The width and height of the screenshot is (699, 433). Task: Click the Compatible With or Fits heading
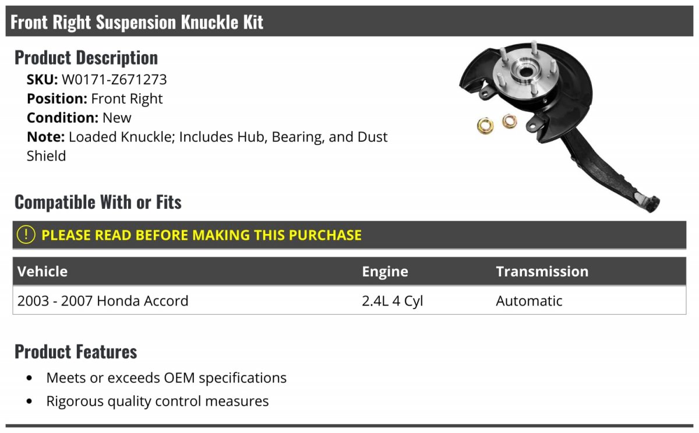click(x=98, y=202)
